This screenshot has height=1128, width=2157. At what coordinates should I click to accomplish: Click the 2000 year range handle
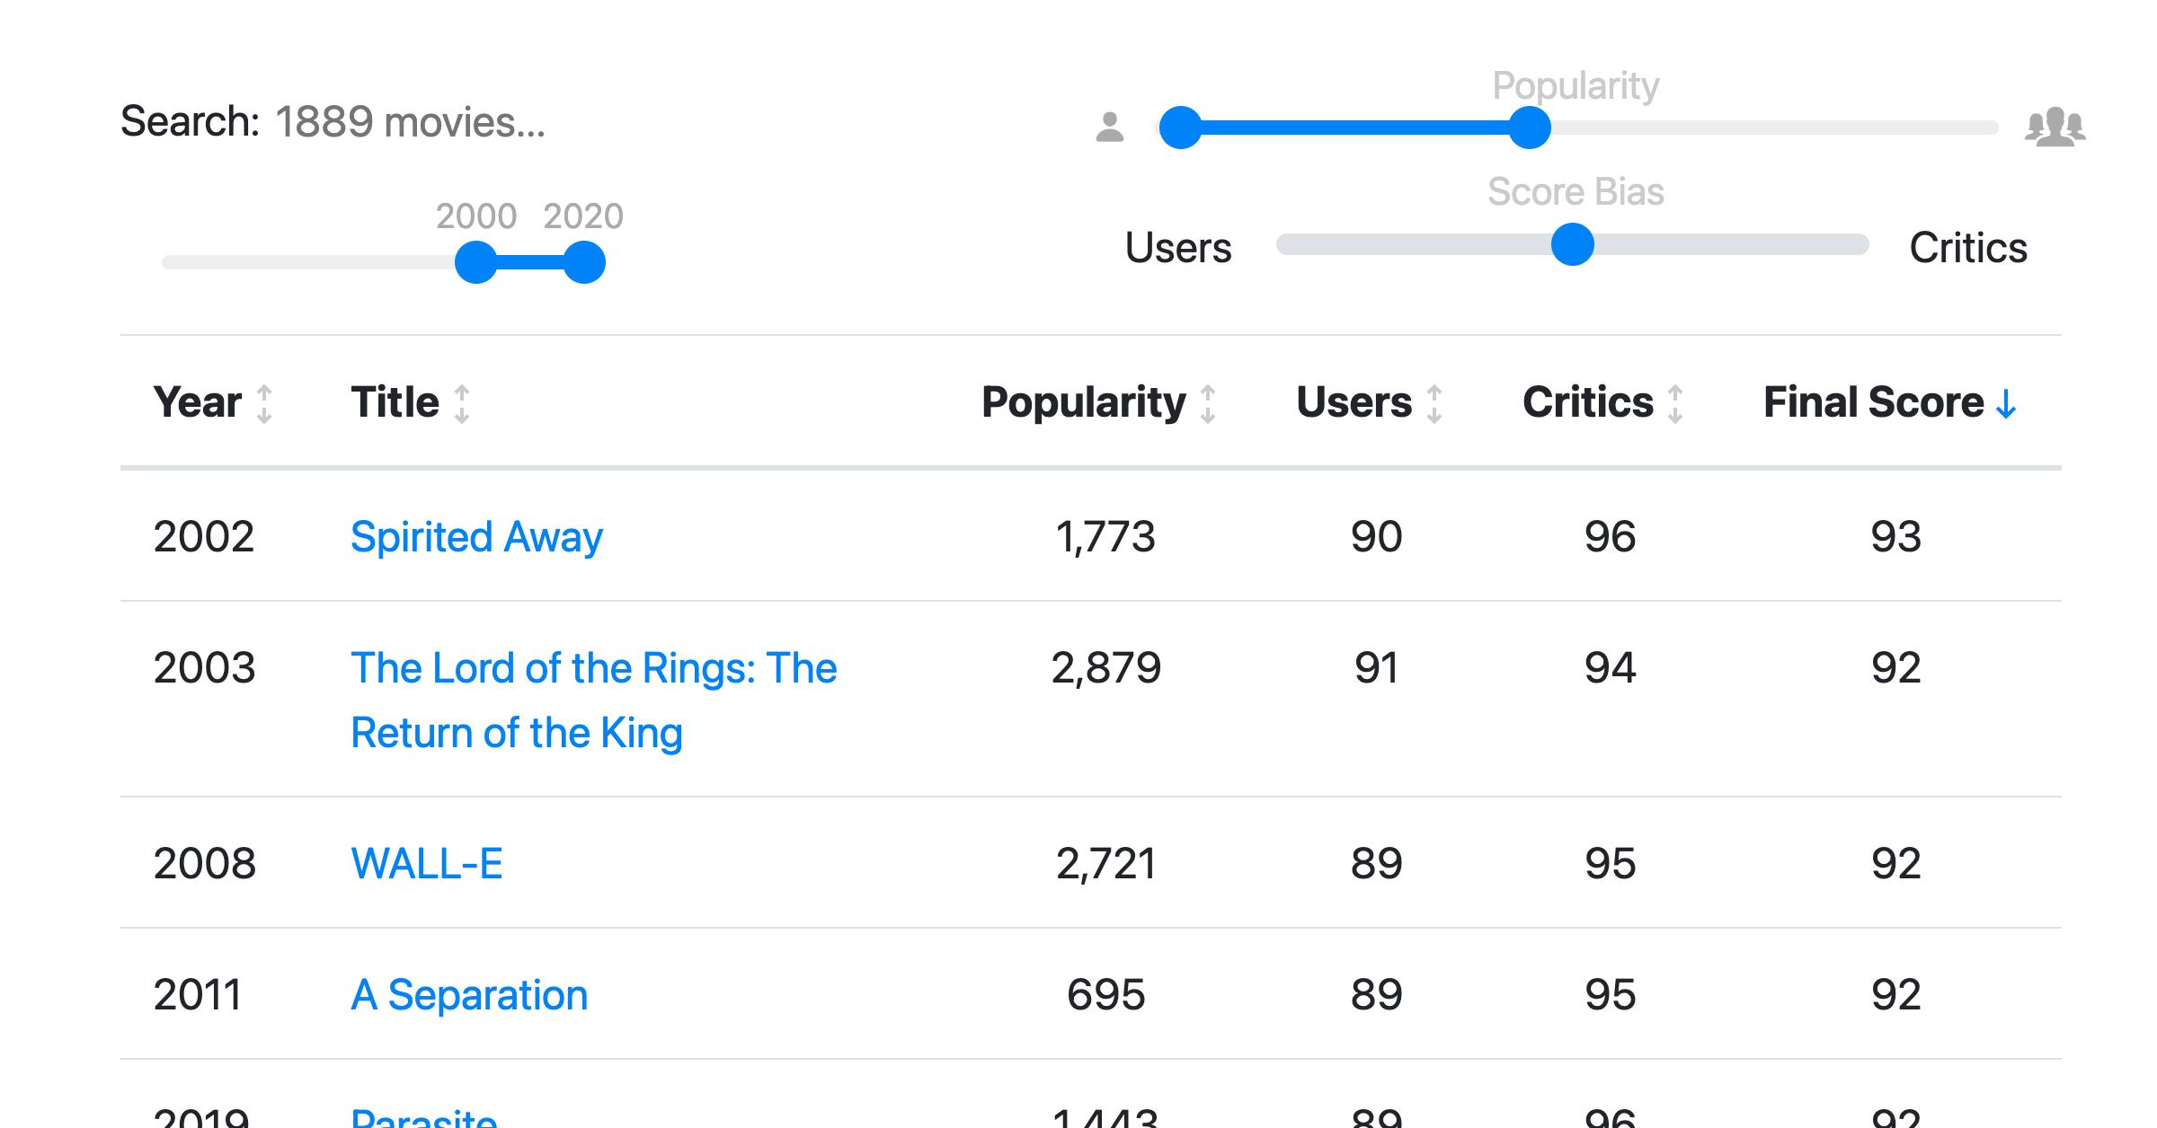(x=476, y=262)
